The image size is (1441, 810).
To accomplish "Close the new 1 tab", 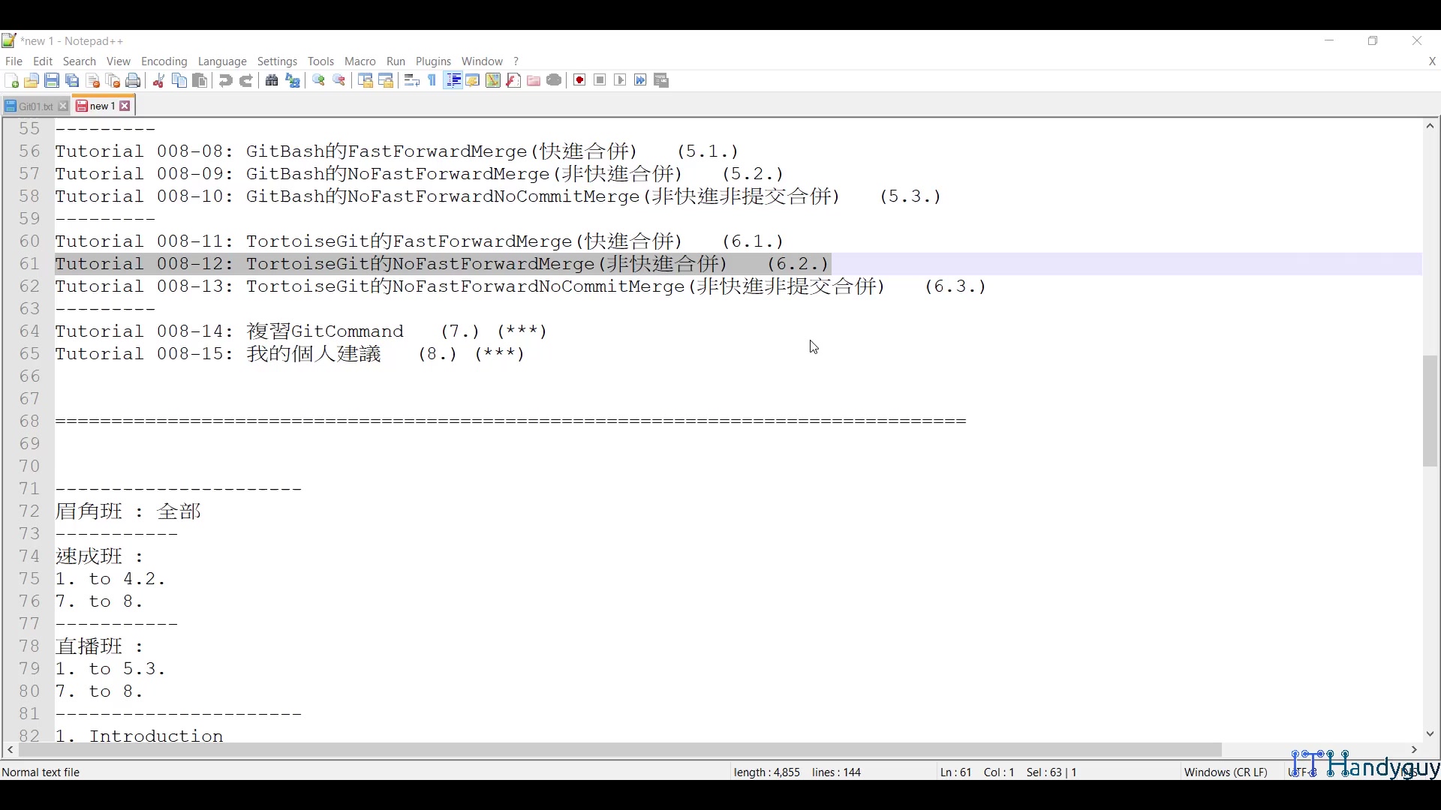I will (125, 106).
